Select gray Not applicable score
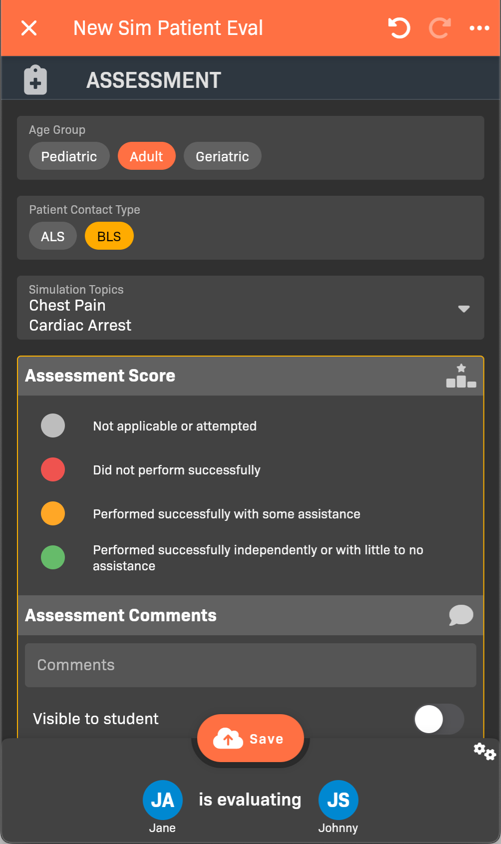 53,426
